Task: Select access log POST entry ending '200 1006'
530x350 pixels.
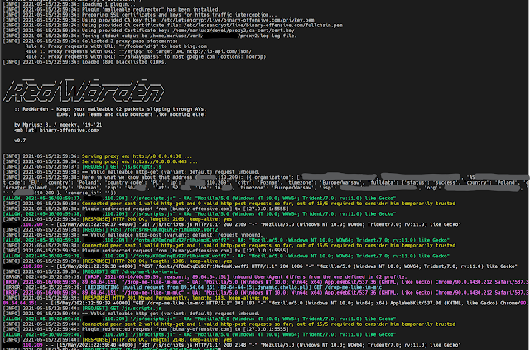Action: pos(259,266)
